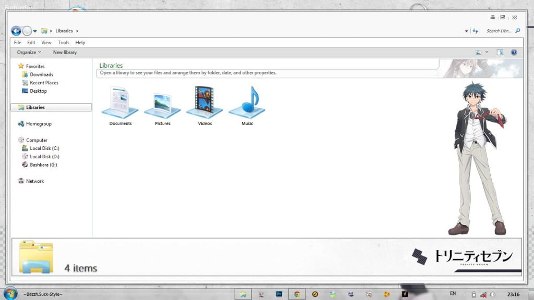Click the New library button
This screenshot has width=534, height=300.
click(x=65, y=52)
